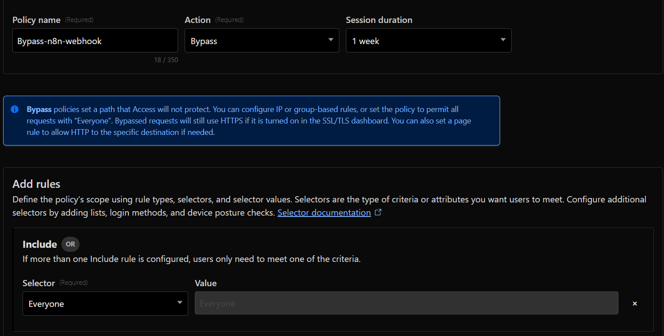The width and height of the screenshot is (664, 336).
Task: Click the Selector dropdown caret arrow
Action: coord(179,303)
